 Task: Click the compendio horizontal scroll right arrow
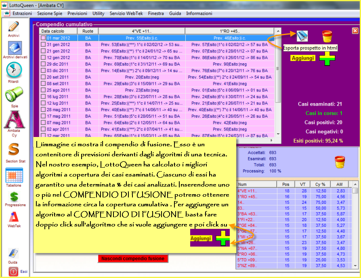coord(271,140)
